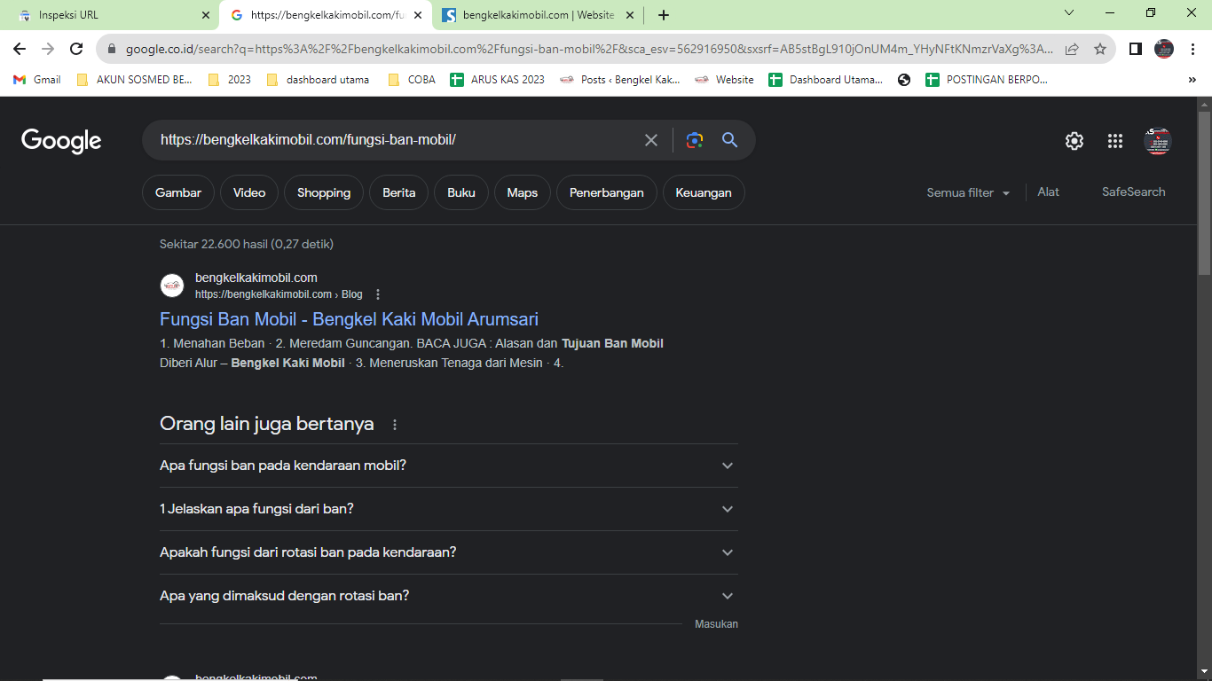This screenshot has width=1212, height=681.
Task: Click inside the Google search input field
Action: pyautogui.click(x=397, y=140)
